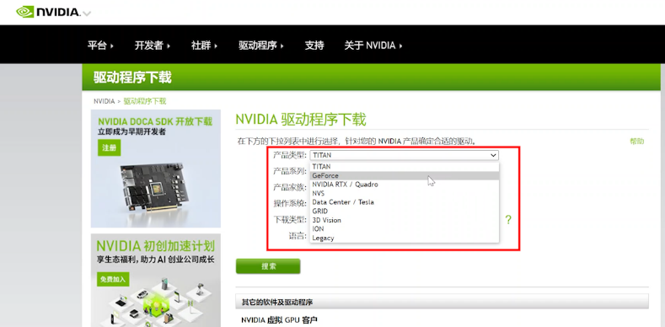The width and height of the screenshot is (665, 327).
Task: Click the 帮助 link
Action: pyautogui.click(x=636, y=142)
